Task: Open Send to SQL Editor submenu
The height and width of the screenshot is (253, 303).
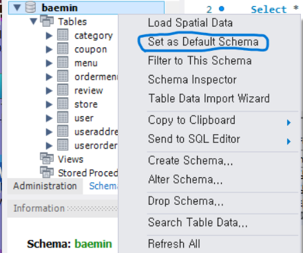Action: [194, 139]
